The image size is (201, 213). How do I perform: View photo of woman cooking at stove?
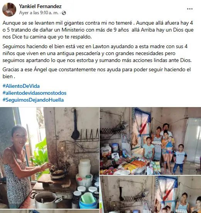click(49, 158)
